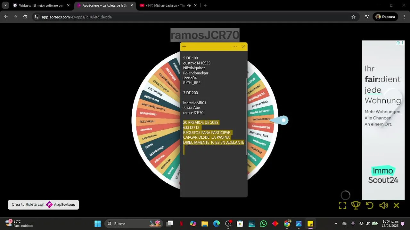This screenshot has height=230, width=410.
Task: Mute the roulette sound
Action: [383, 205]
